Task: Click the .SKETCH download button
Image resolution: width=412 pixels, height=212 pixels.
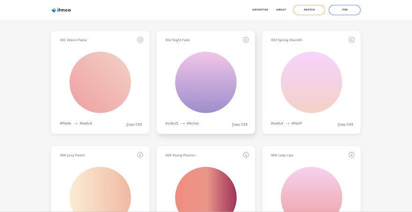Action: point(309,10)
